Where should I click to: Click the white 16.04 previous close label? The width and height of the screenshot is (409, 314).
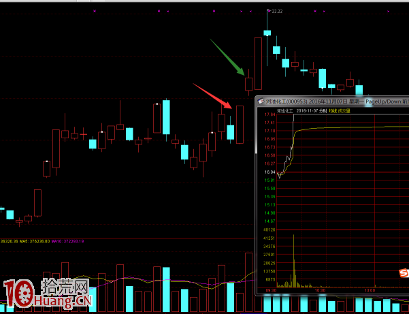[x=269, y=172]
